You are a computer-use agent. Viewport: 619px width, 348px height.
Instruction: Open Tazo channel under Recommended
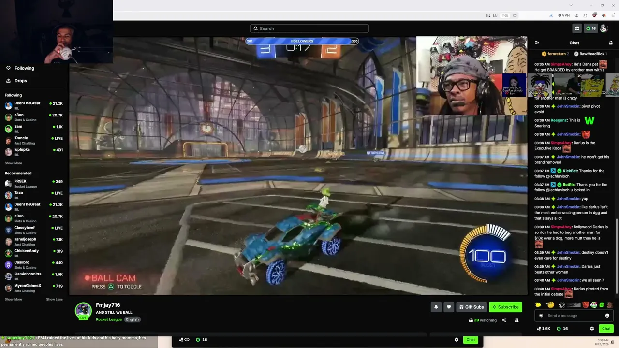coord(34,195)
